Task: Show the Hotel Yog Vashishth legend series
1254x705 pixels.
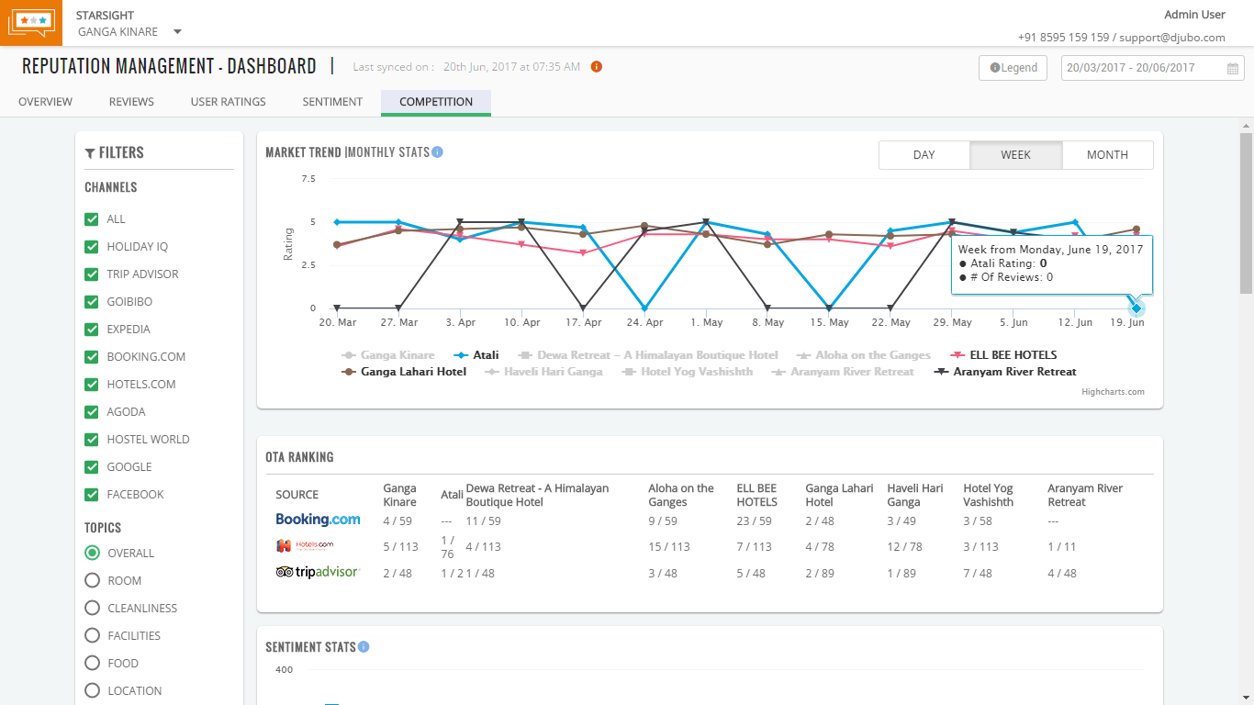Action: tap(688, 372)
